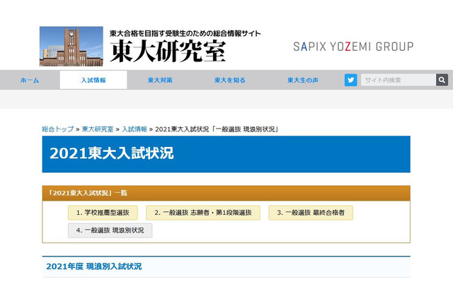Open 1. 学校推薦型選抜 button
Image resolution: width=453 pixels, height=301 pixels.
(x=103, y=213)
